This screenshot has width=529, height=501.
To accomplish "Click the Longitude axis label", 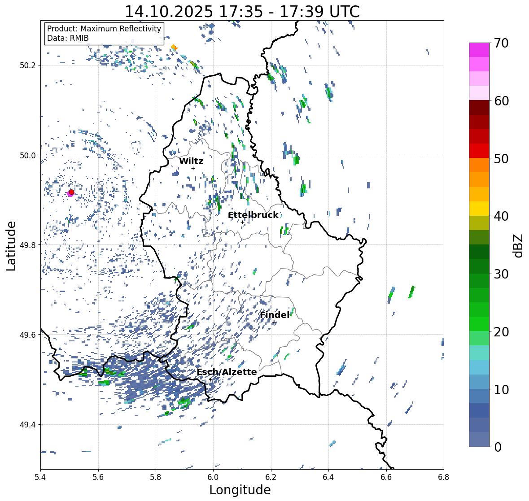I will [240, 490].
